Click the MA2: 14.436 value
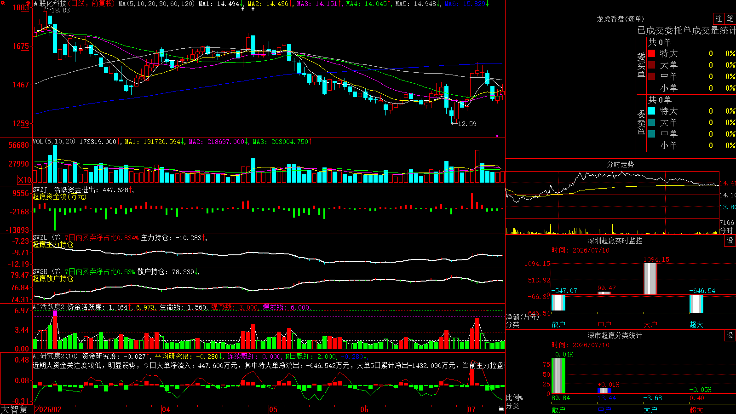This screenshot has height=414, width=736. coord(268,4)
